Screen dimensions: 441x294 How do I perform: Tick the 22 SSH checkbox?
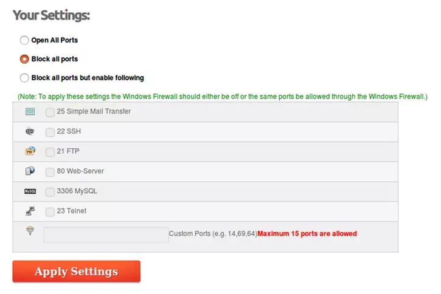50,132
